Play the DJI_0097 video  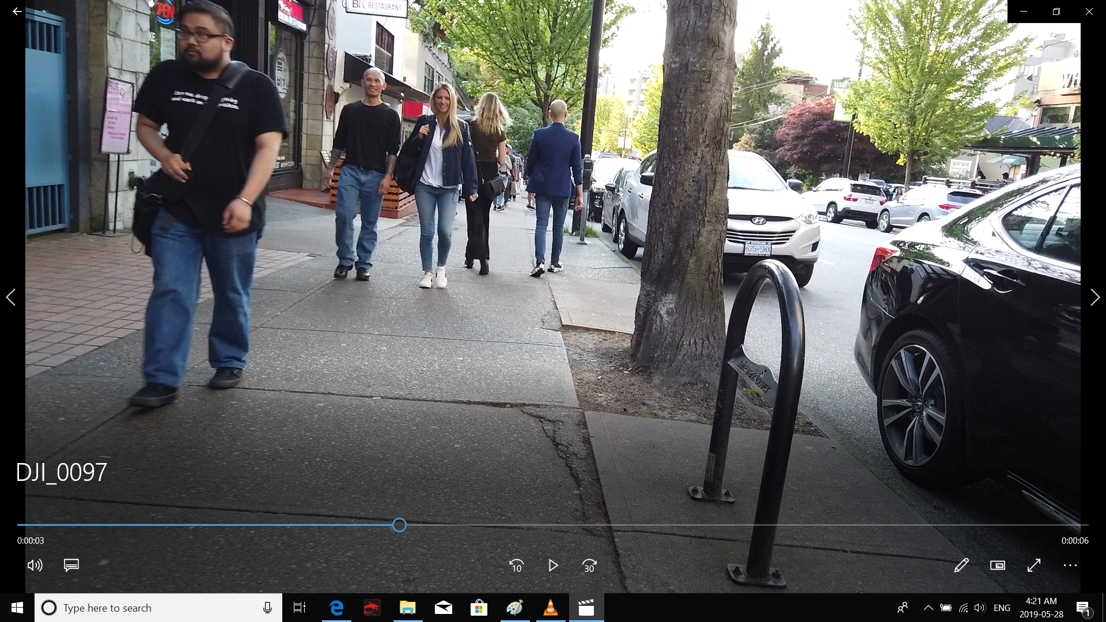click(553, 566)
